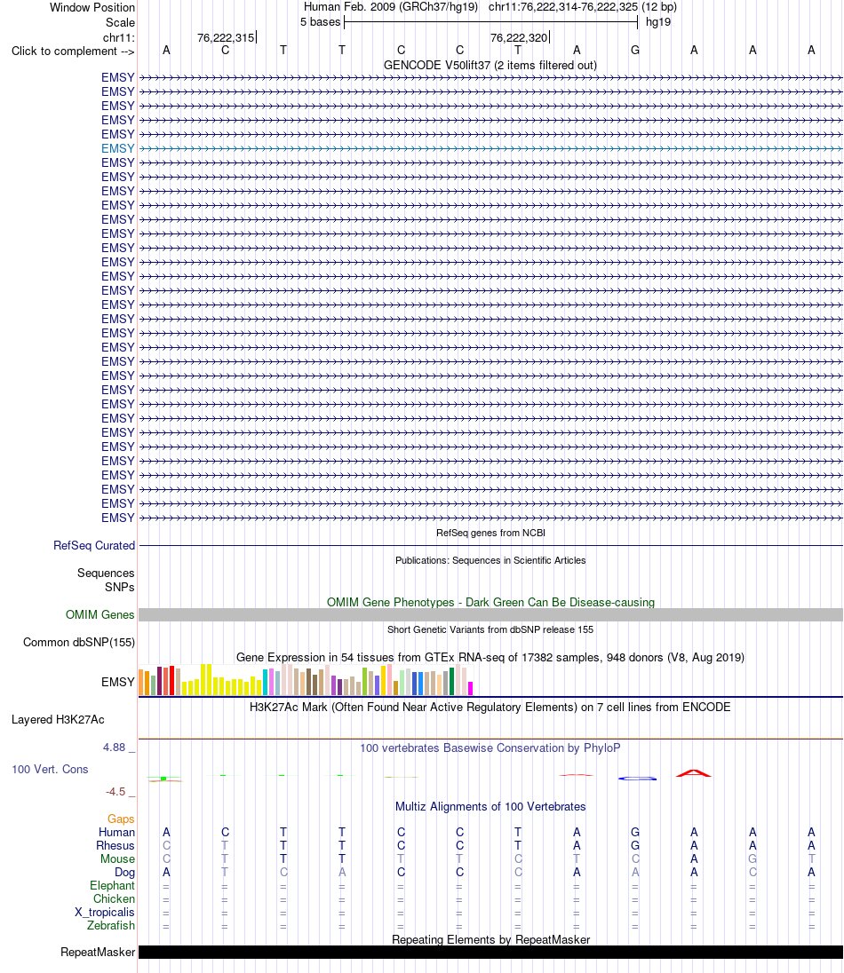Click the RefSeq Curated intron line
The height and width of the screenshot is (973, 844).
(x=490, y=545)
